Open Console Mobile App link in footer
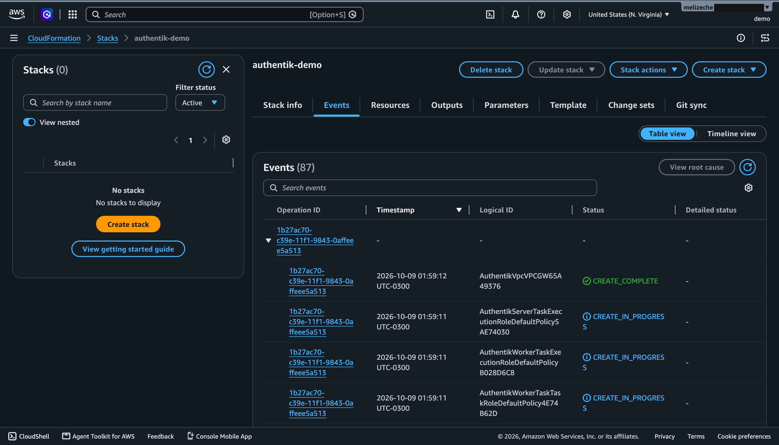779x445 pixels. click(219, 436)
